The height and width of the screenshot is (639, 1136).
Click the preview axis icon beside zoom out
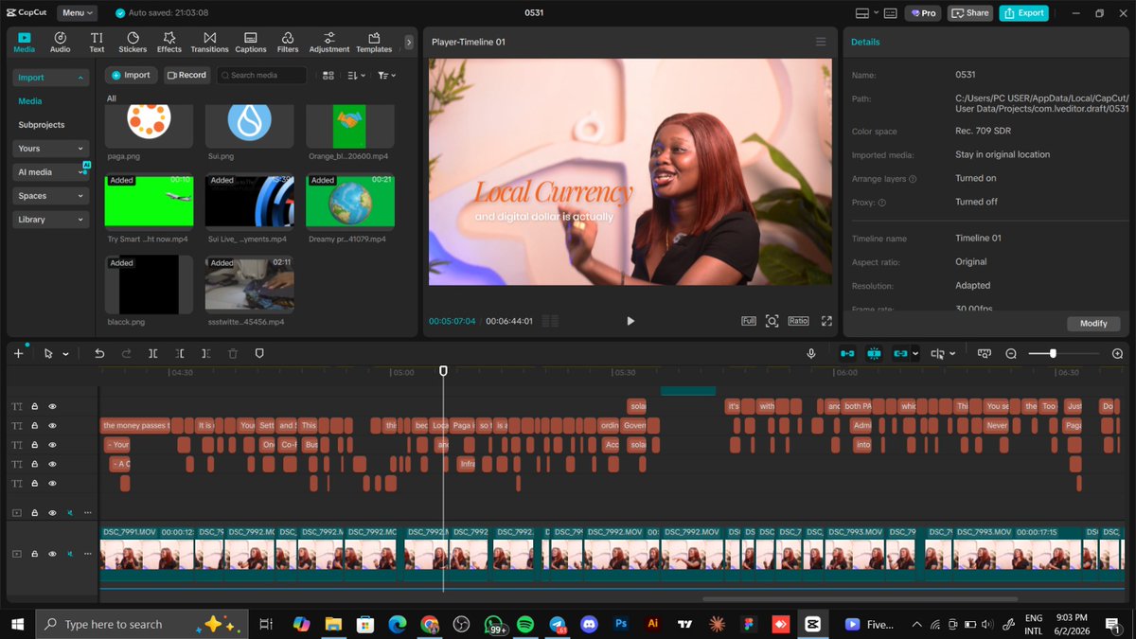(985, 353)
